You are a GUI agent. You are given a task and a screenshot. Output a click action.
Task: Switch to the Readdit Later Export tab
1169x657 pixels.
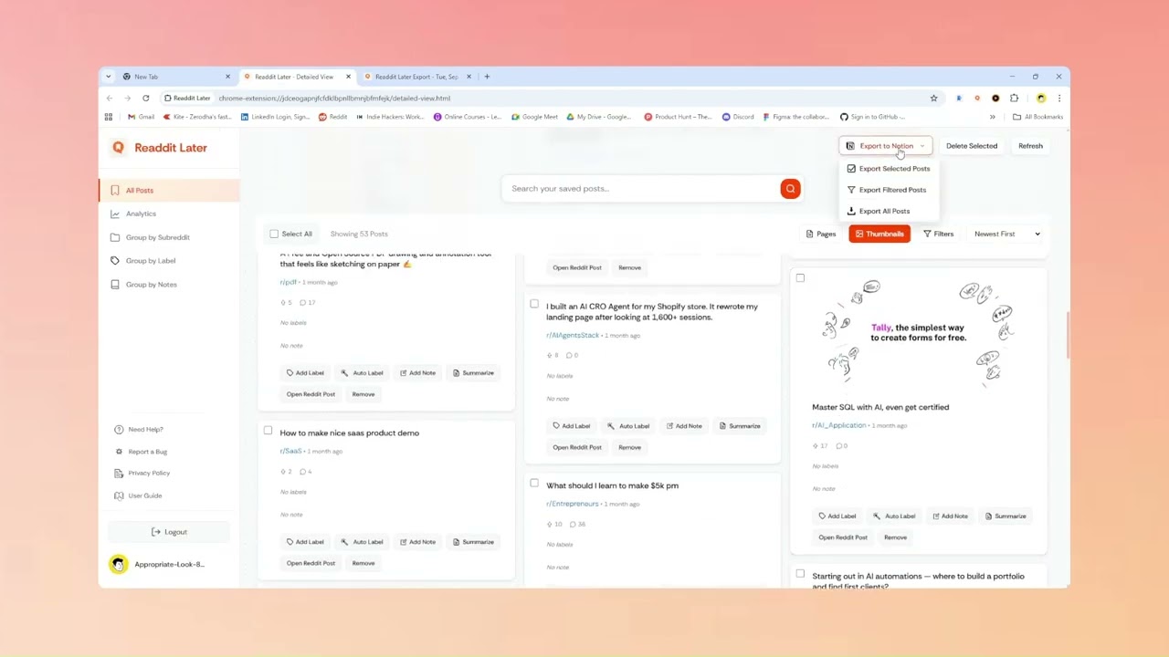416,77
